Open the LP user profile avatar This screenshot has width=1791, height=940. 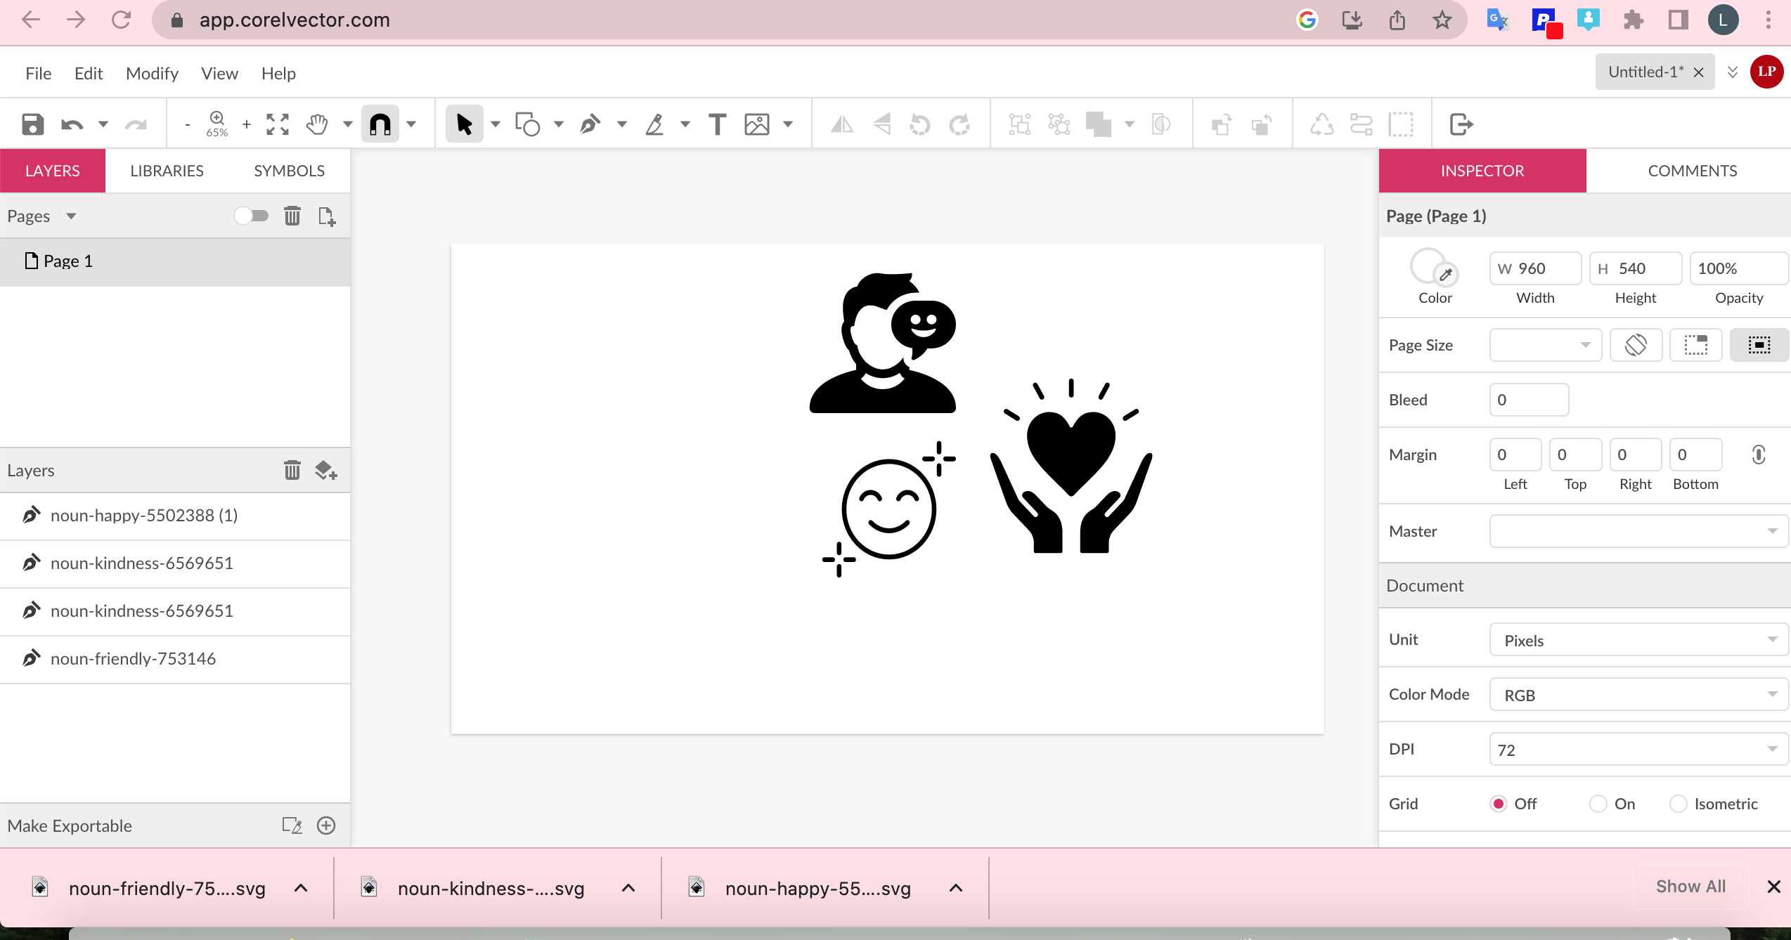1766,72
